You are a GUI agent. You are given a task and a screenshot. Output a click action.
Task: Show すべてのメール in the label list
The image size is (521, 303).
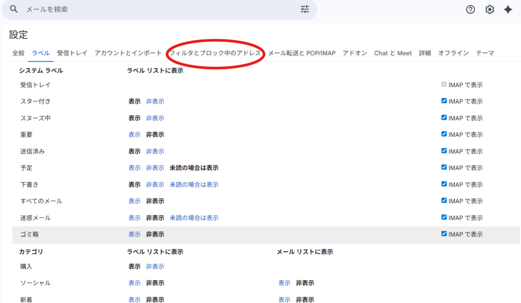134,201
